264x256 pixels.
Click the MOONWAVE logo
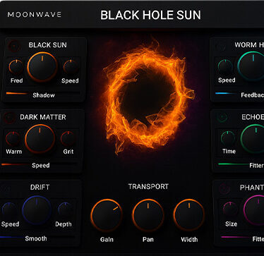(x=35, y=15)
